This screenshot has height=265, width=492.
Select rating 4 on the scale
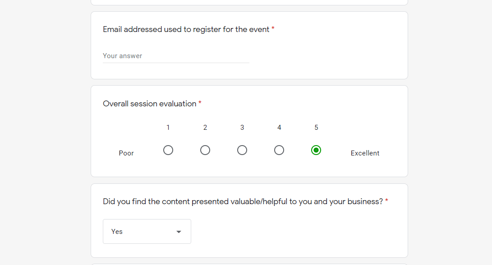279,150
